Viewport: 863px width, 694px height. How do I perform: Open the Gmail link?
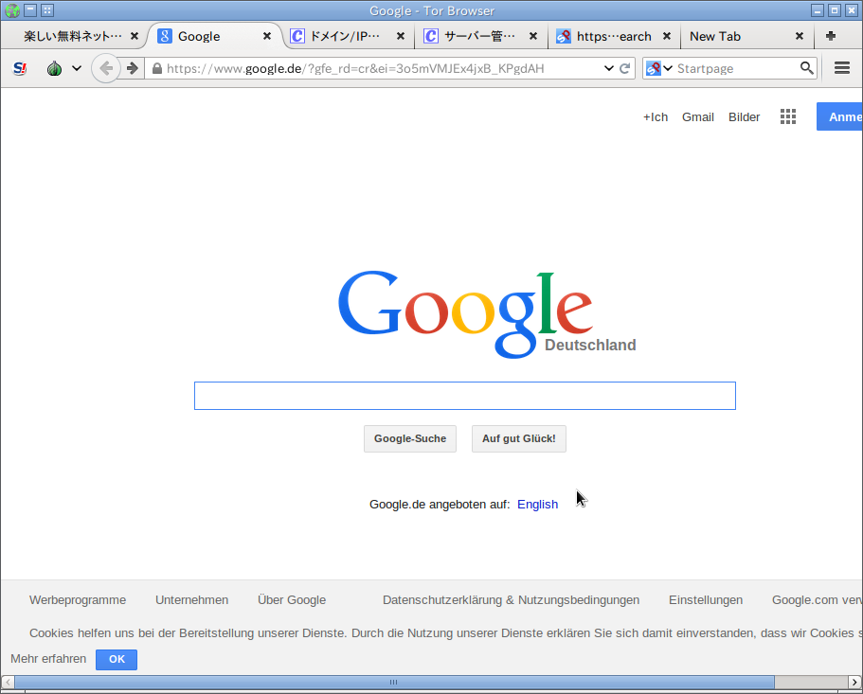pyautogui.click(x=698, y=117)
